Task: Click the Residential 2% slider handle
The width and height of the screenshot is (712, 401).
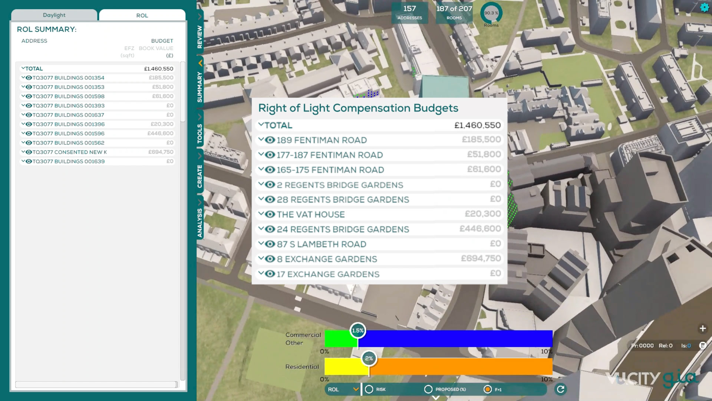Action: click(369, 359)
